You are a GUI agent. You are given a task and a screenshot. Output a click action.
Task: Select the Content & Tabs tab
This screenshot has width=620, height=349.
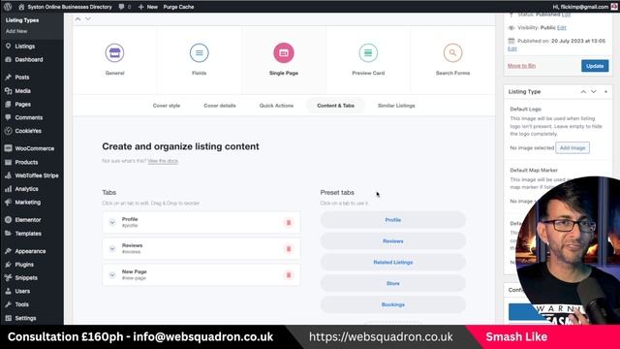tap(336, 106)
